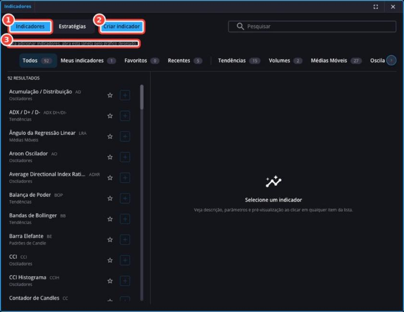Switch to the Estratégias tab
This screenshot has width=404, height=312.
tap(72, 26)
